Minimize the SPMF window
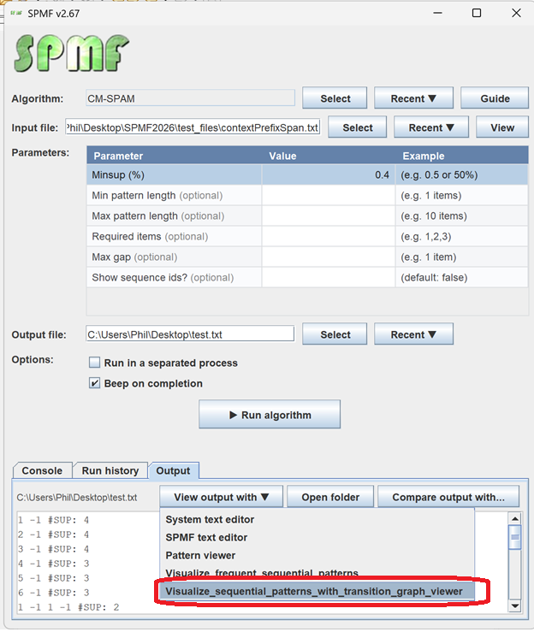This screenshot has height=638, width=534. 437,13
